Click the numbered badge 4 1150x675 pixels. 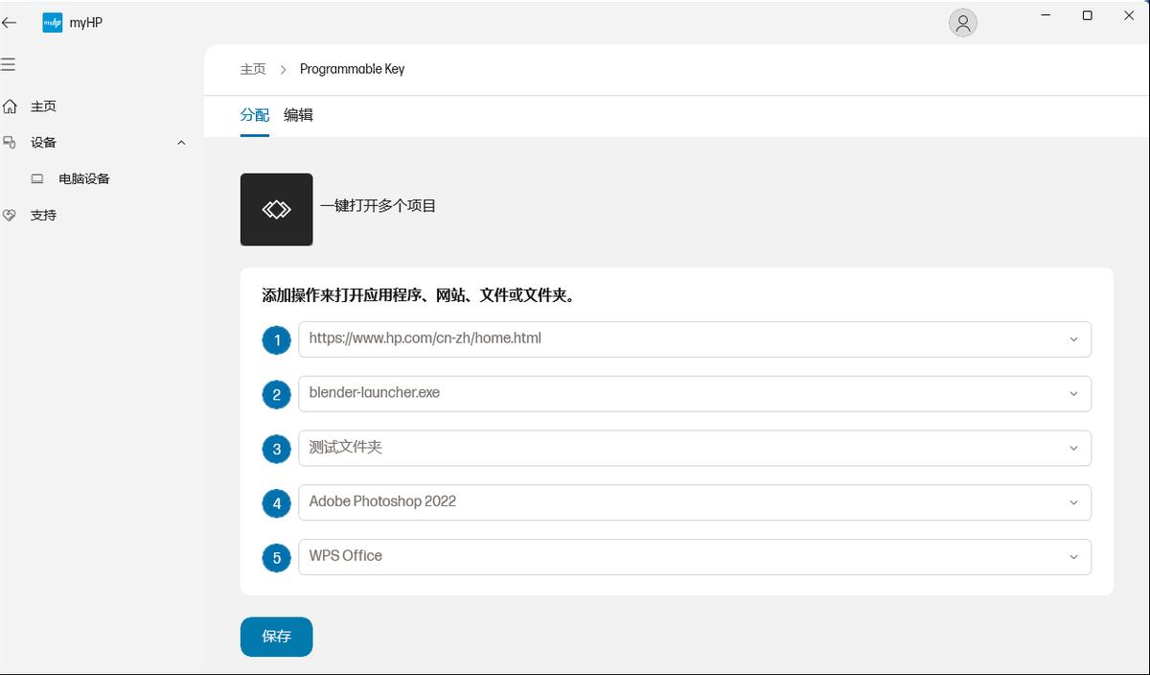pos(277,503)
